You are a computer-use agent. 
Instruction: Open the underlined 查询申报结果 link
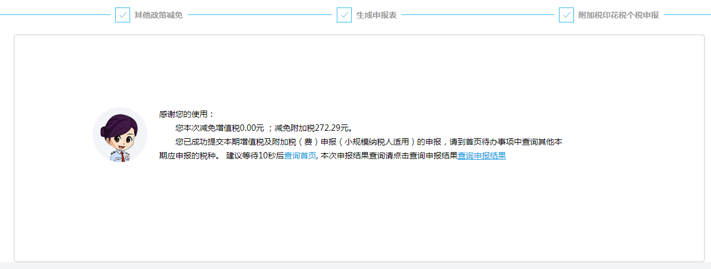482,156
